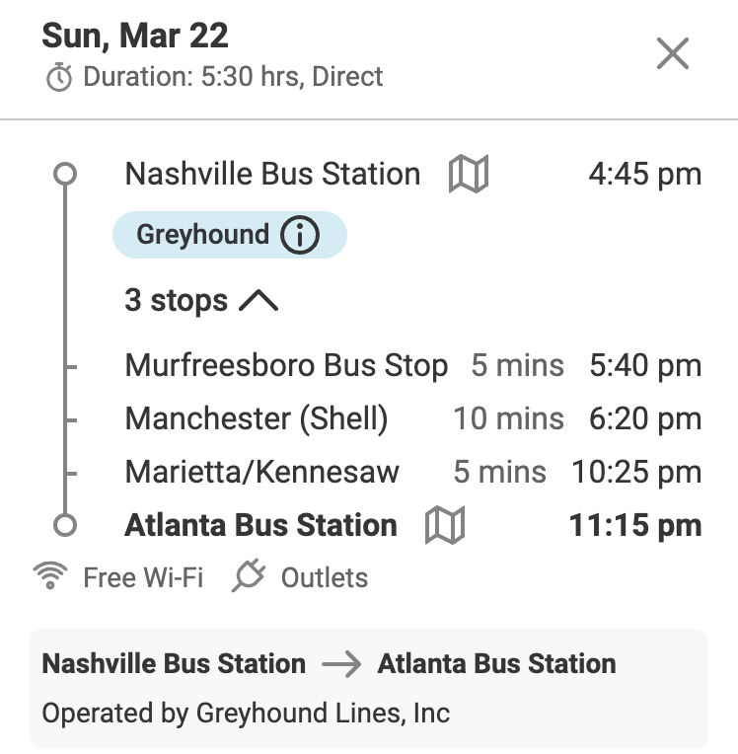Open map for Atlanta Bus Station
Screen dimensions: 738x754
(x=444, y=526)
